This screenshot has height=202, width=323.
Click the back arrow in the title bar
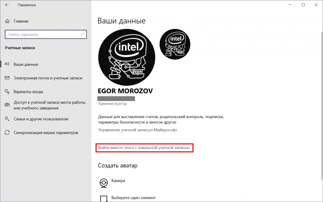coord(7,5)
